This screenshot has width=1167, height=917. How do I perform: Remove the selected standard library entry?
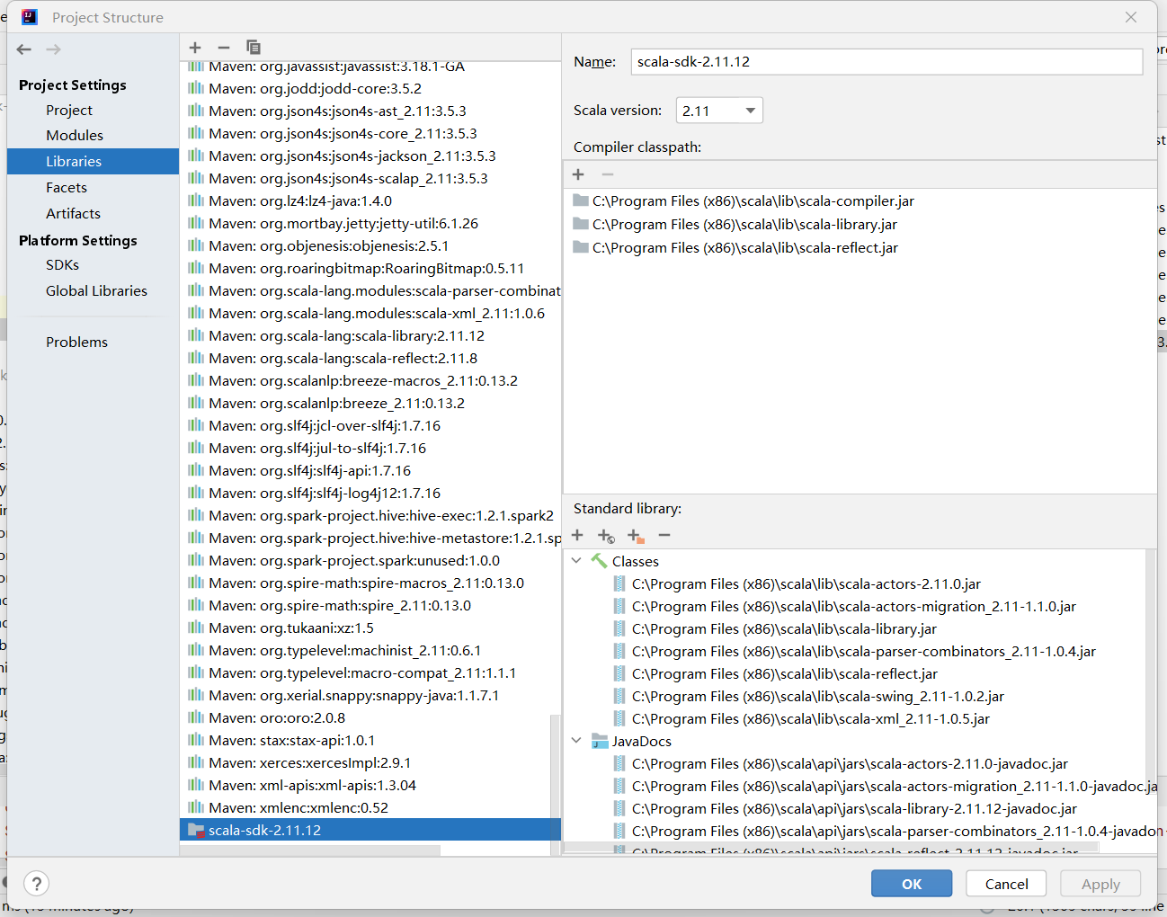point(664,535)
